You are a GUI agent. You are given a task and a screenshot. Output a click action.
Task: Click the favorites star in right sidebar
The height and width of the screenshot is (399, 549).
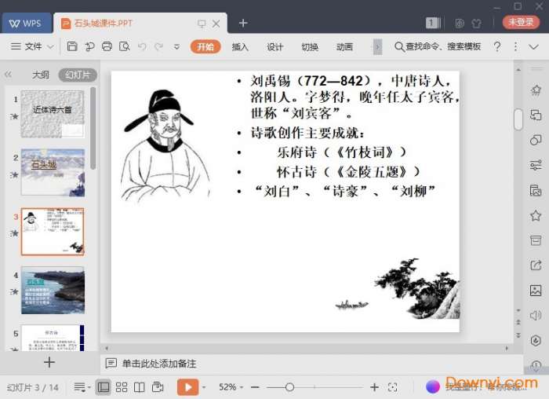[x=536, y=215]
